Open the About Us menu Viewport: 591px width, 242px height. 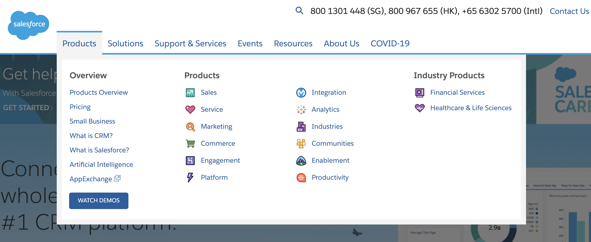tap(341, 44)
